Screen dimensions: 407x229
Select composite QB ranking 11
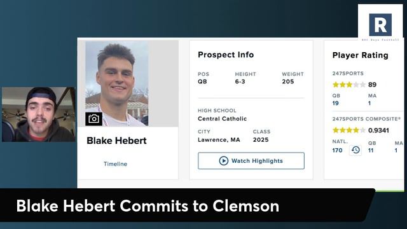[x=371, y=150]
